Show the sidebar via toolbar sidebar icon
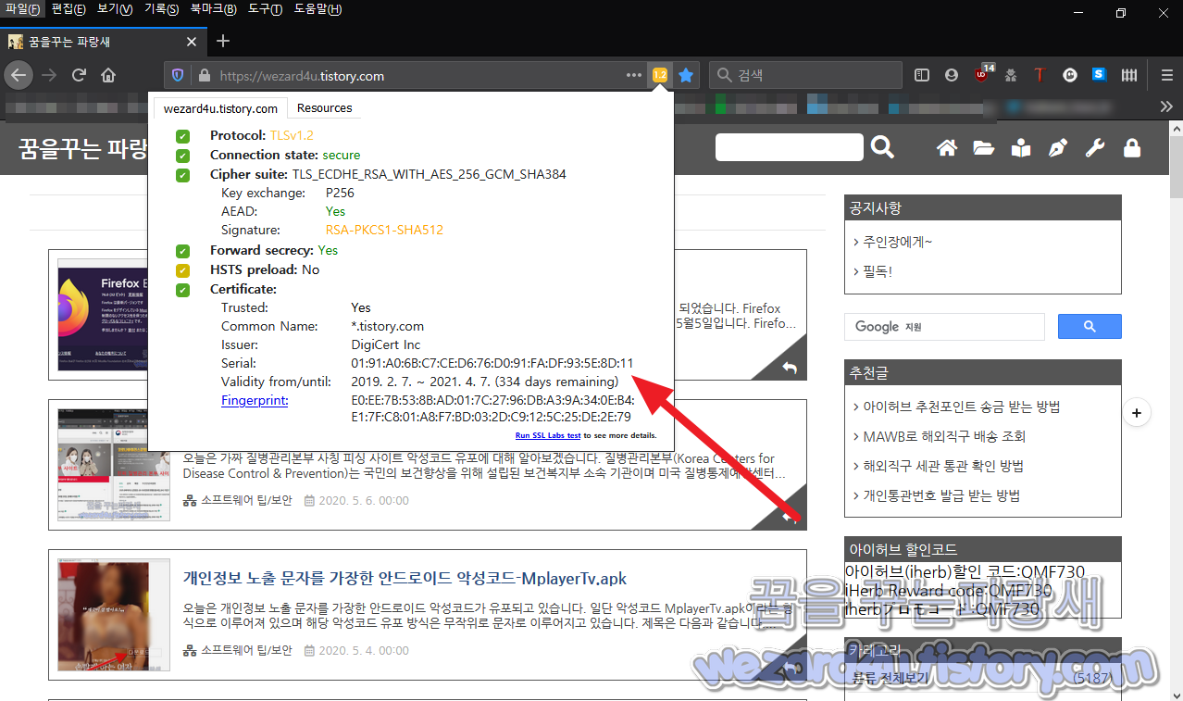 tap(922, 75)
